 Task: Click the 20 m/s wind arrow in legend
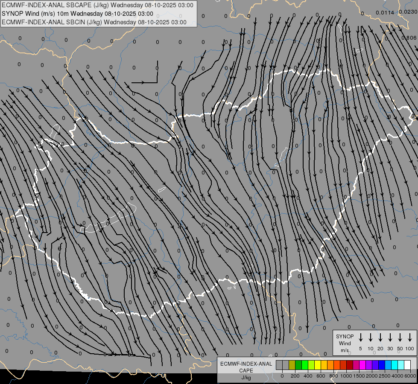380,337
